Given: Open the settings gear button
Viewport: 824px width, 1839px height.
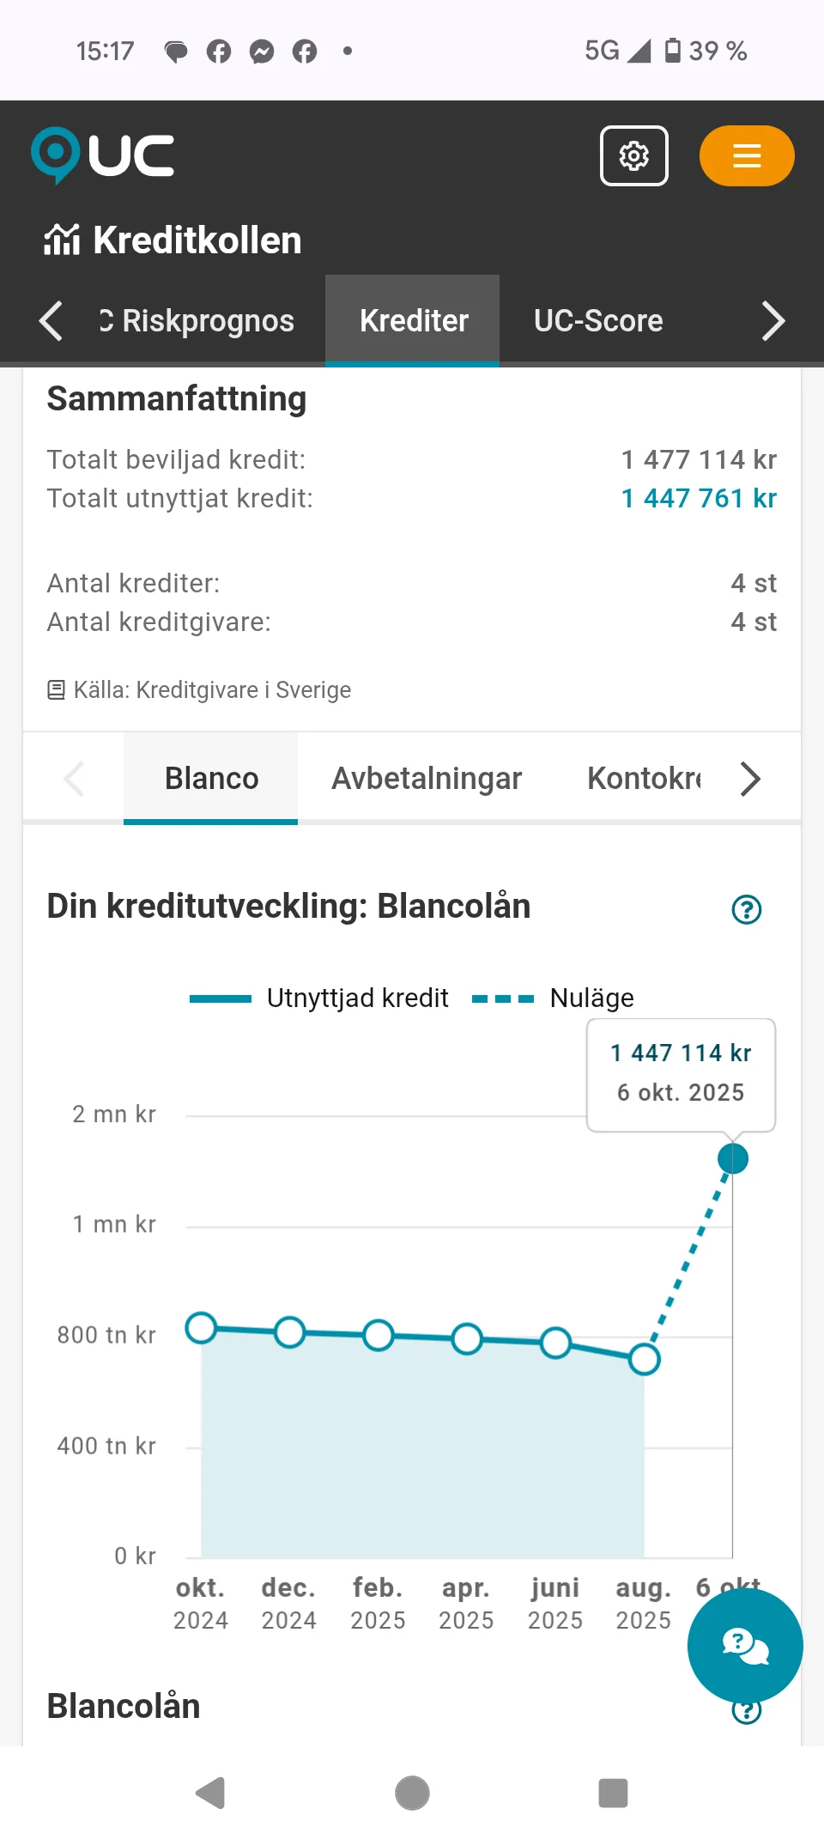Looking at the screenshot, I should click(x=633, y=155).
